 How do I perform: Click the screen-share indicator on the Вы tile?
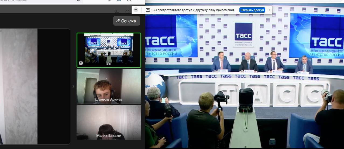tap(81, 63)
